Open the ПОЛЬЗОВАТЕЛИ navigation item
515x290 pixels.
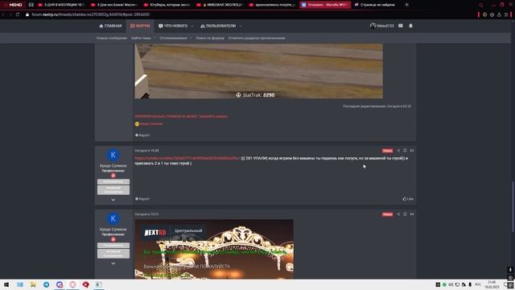pyautogui.click(x=218, y=26)
